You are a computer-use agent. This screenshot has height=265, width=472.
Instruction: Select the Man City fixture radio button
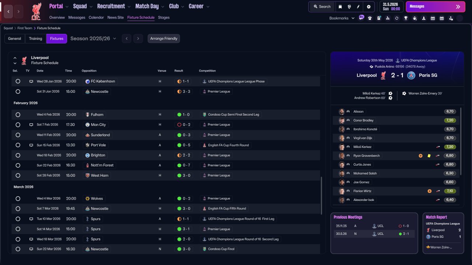coord(18,125)
